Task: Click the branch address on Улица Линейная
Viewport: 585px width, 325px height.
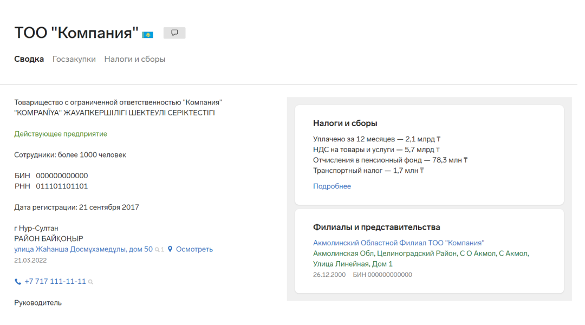Action: (420, 258)
